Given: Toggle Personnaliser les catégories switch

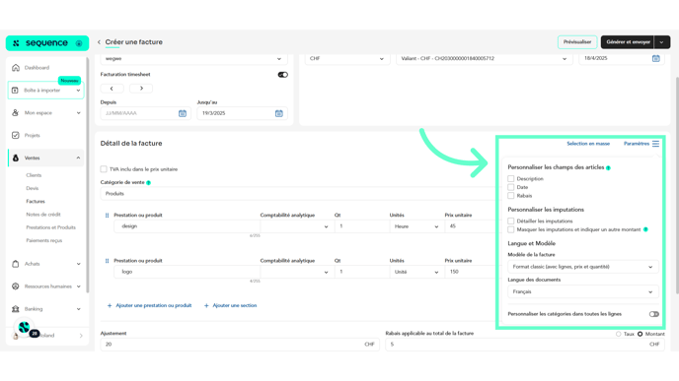Looking at the screenshot, I should [x=654, y=314].
